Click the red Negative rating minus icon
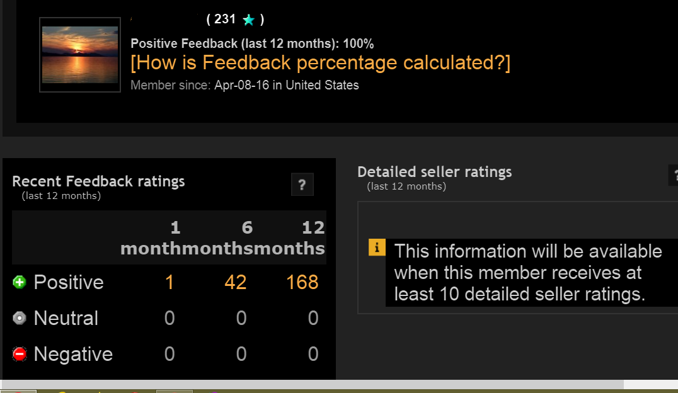Screen dimensions: 678x393 (x=19, y=353)
